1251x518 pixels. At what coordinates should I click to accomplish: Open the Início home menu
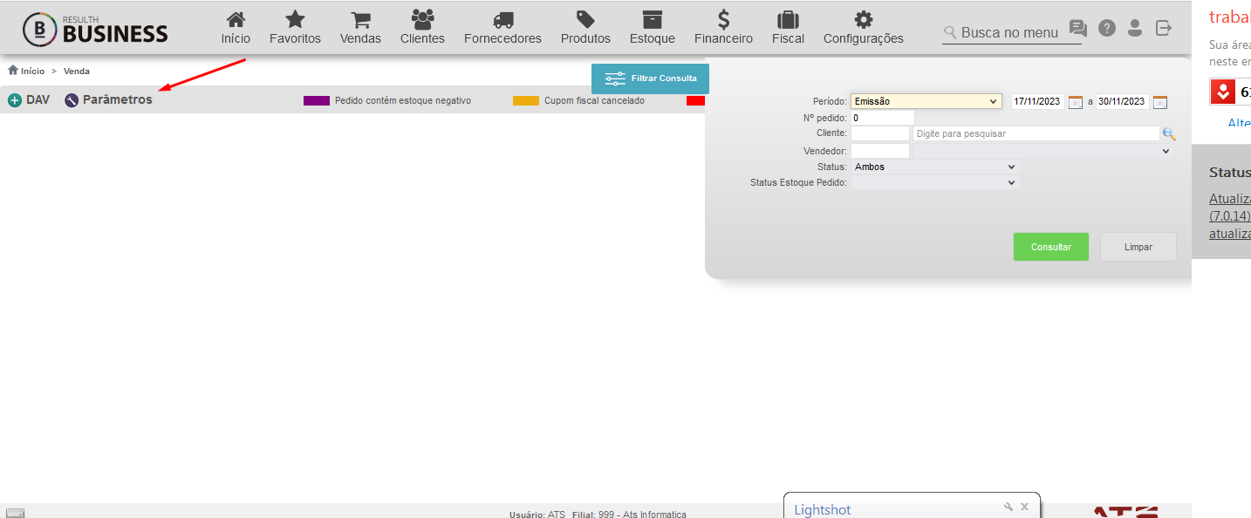236,27
